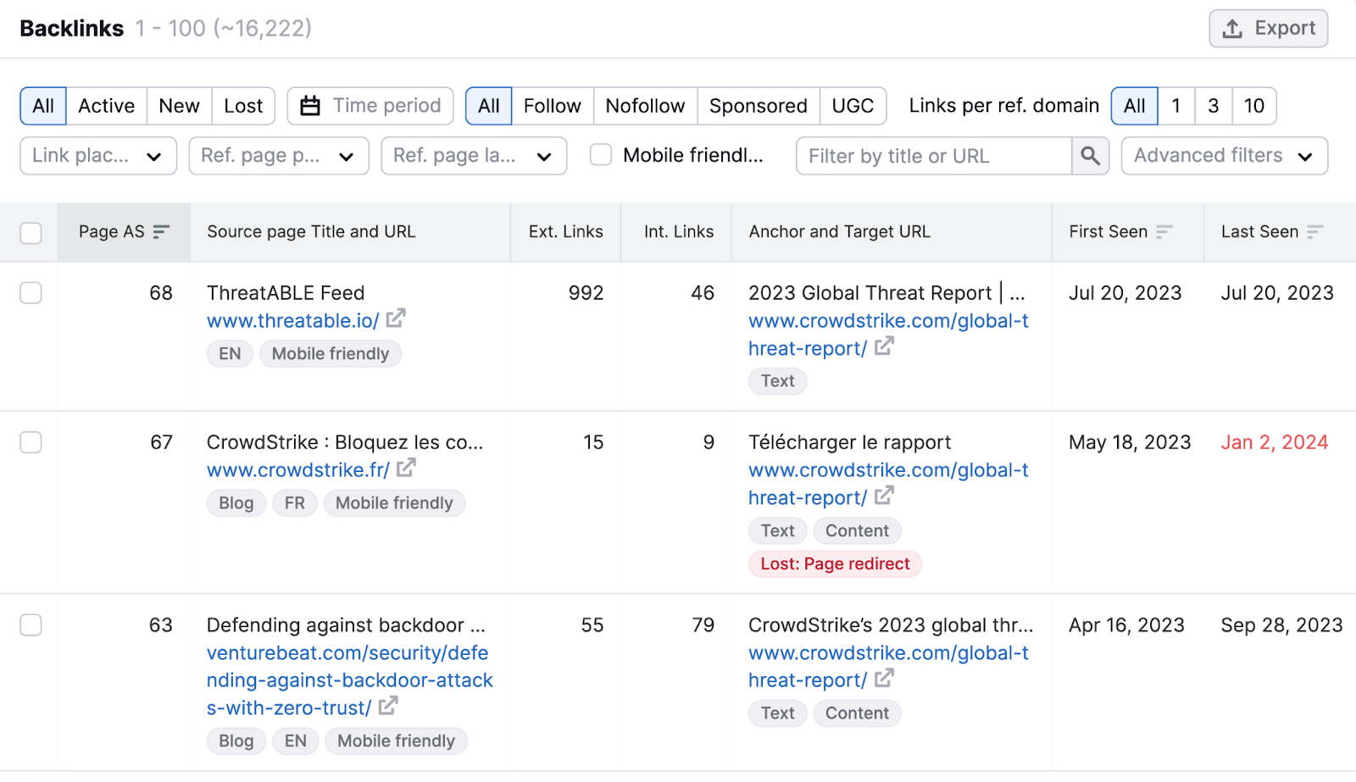
Task: Check the select-all checkbox in table header
Action: 31,231
